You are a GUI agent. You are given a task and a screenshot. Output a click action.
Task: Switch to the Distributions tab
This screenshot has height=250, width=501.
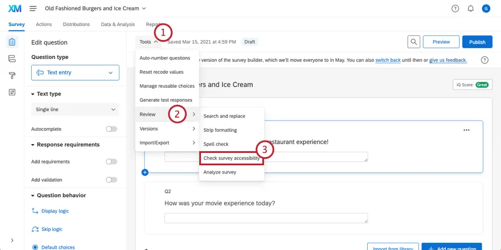(x=76, y=24)
